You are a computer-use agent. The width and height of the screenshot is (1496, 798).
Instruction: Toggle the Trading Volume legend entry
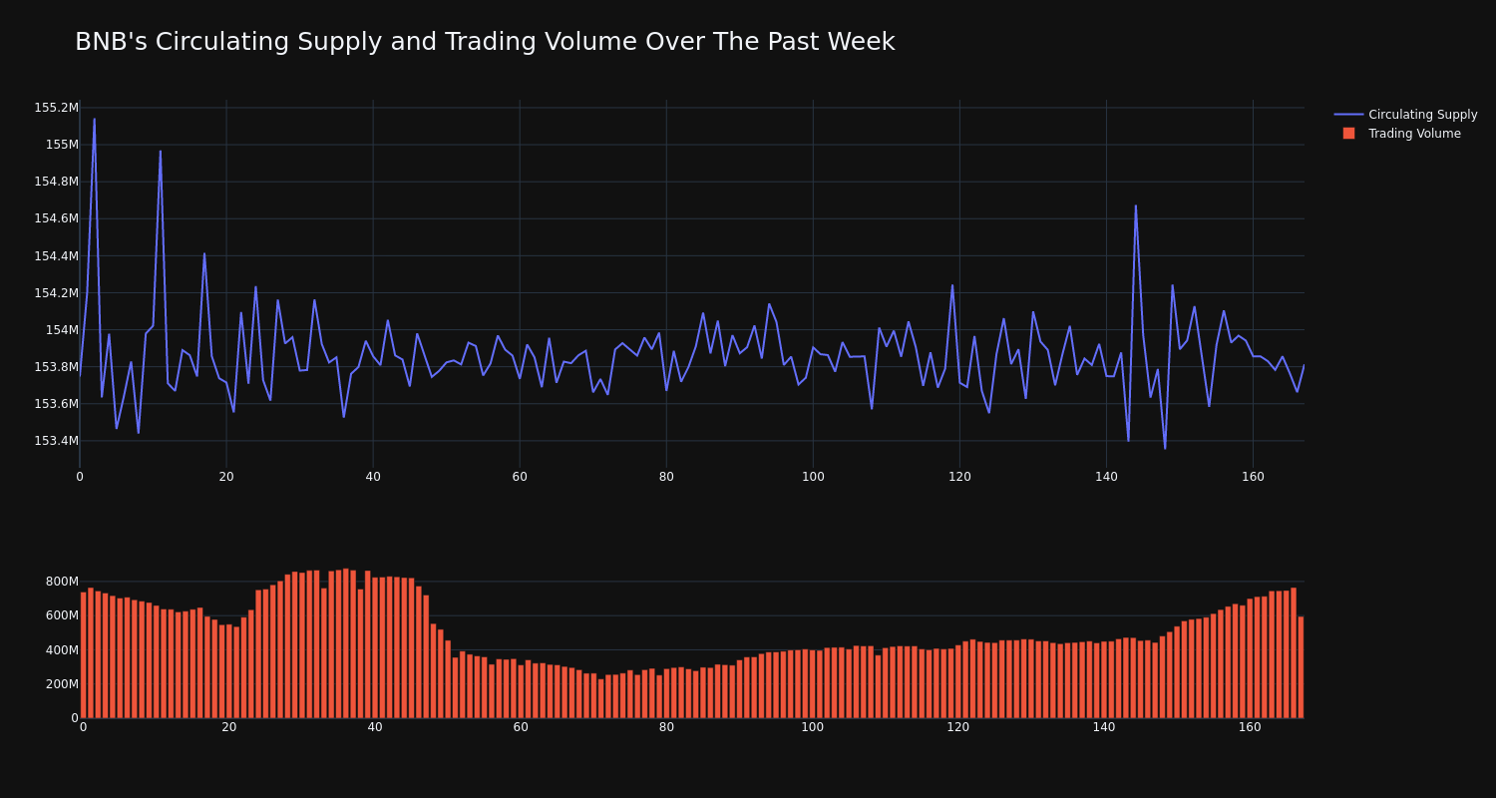point(1400,134)
